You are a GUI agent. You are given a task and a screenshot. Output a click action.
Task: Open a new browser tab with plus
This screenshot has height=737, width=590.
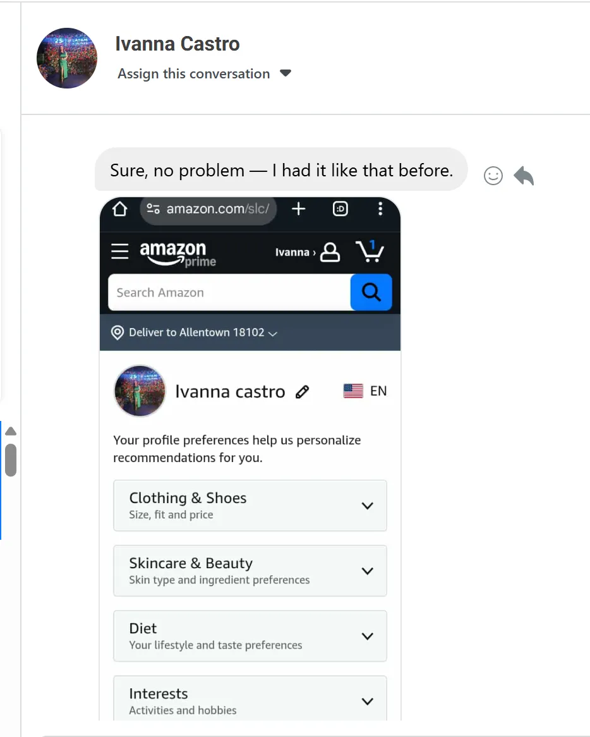tap(298, 209)
